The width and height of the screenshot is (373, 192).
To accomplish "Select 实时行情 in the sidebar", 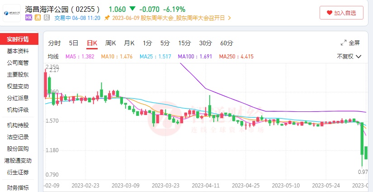I will (x=19, y=39).
